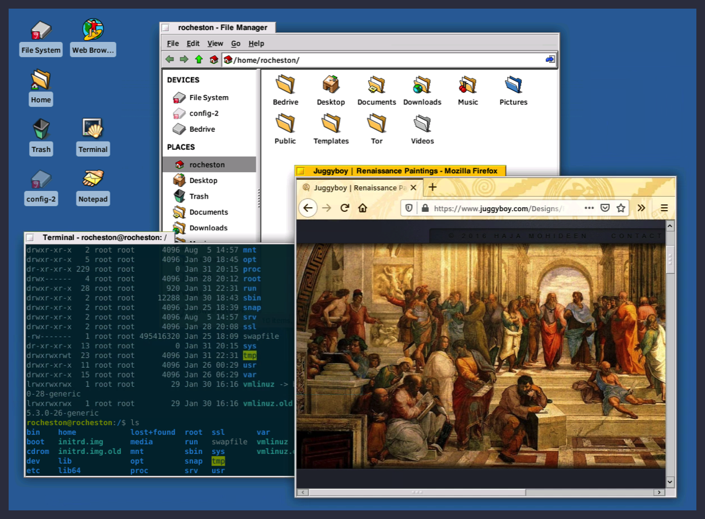The height and width of the screenshot is (519, 705).
Task: Open Firefox tracking protection shield
Action: point(409,208)
